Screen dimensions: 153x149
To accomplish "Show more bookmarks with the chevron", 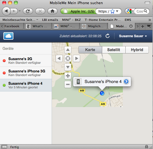I will (x=150, y=20).
